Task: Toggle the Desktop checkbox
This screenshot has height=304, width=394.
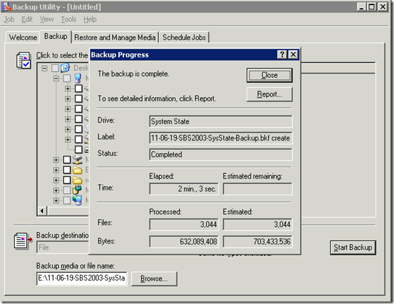Action: [55, 68]
